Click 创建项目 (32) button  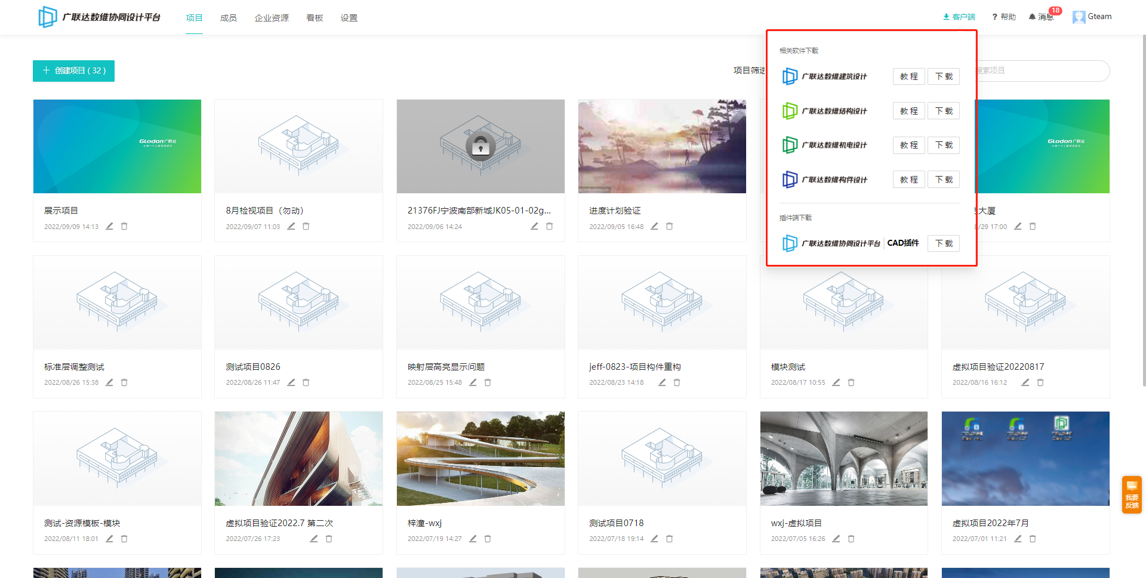tap(73, 70)
